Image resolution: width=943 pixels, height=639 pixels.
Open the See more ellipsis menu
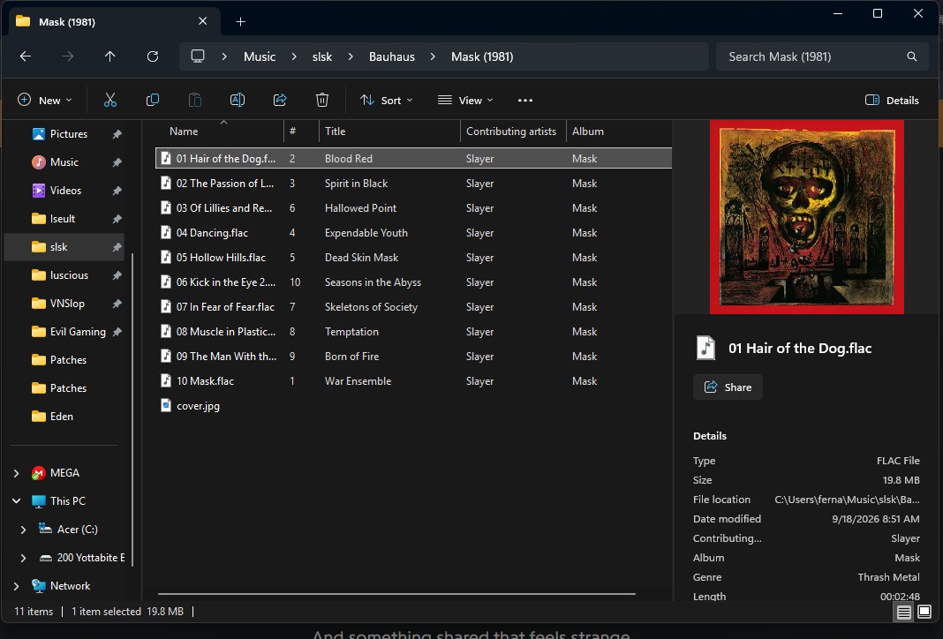pyautogui.click(x=525, y=101)
